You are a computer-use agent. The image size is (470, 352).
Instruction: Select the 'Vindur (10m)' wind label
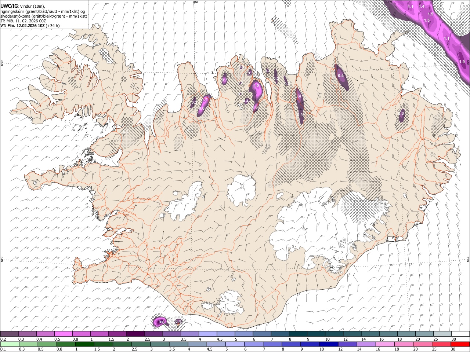[x=32, y=6]
